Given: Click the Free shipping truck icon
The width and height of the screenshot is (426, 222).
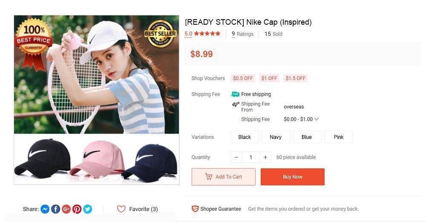Looking at the screenshot, I should click(235, 94).
